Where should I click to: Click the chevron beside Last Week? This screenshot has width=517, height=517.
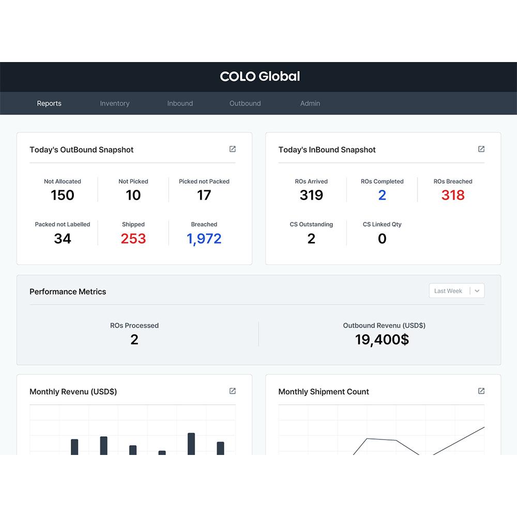(x=476, y=291)
